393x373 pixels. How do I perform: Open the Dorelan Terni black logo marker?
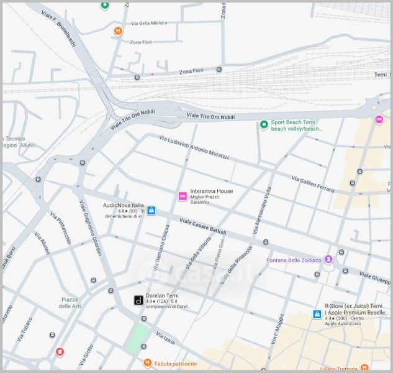[x=138, y=300]
